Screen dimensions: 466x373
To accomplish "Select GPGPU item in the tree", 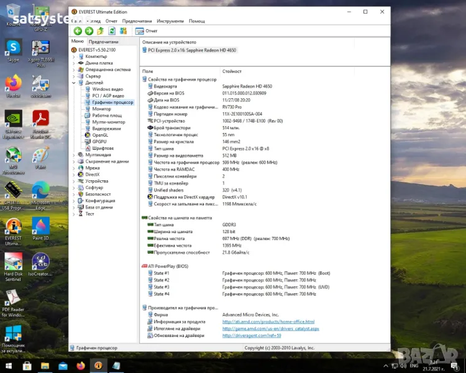I will pos(99,142).
